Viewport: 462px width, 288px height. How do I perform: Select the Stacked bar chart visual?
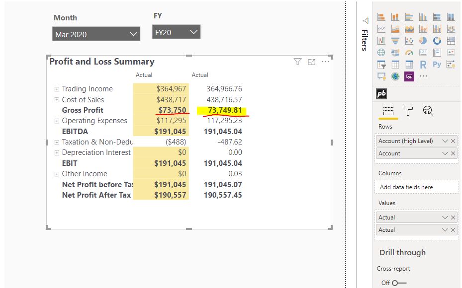pos(381,17)
